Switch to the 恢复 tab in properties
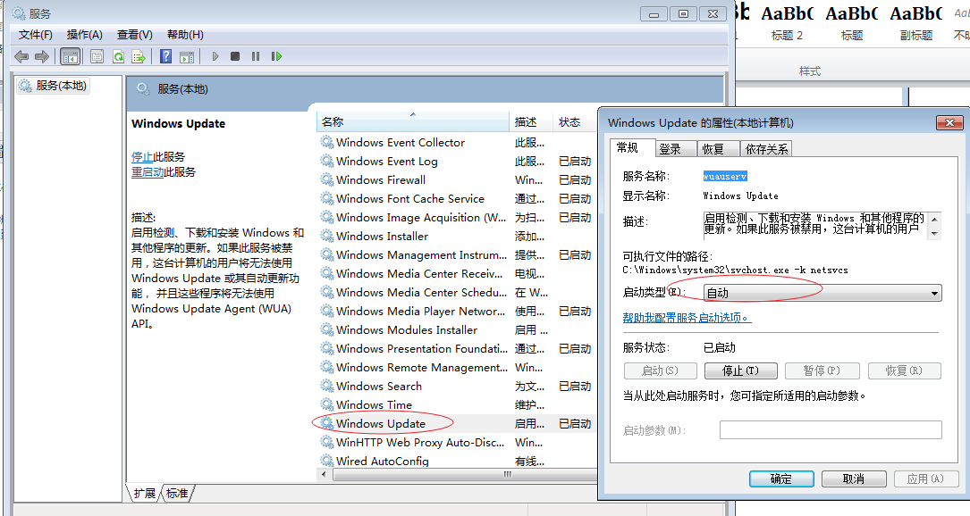The width and height of the screenshot is (970, 516). pos(714,149)
